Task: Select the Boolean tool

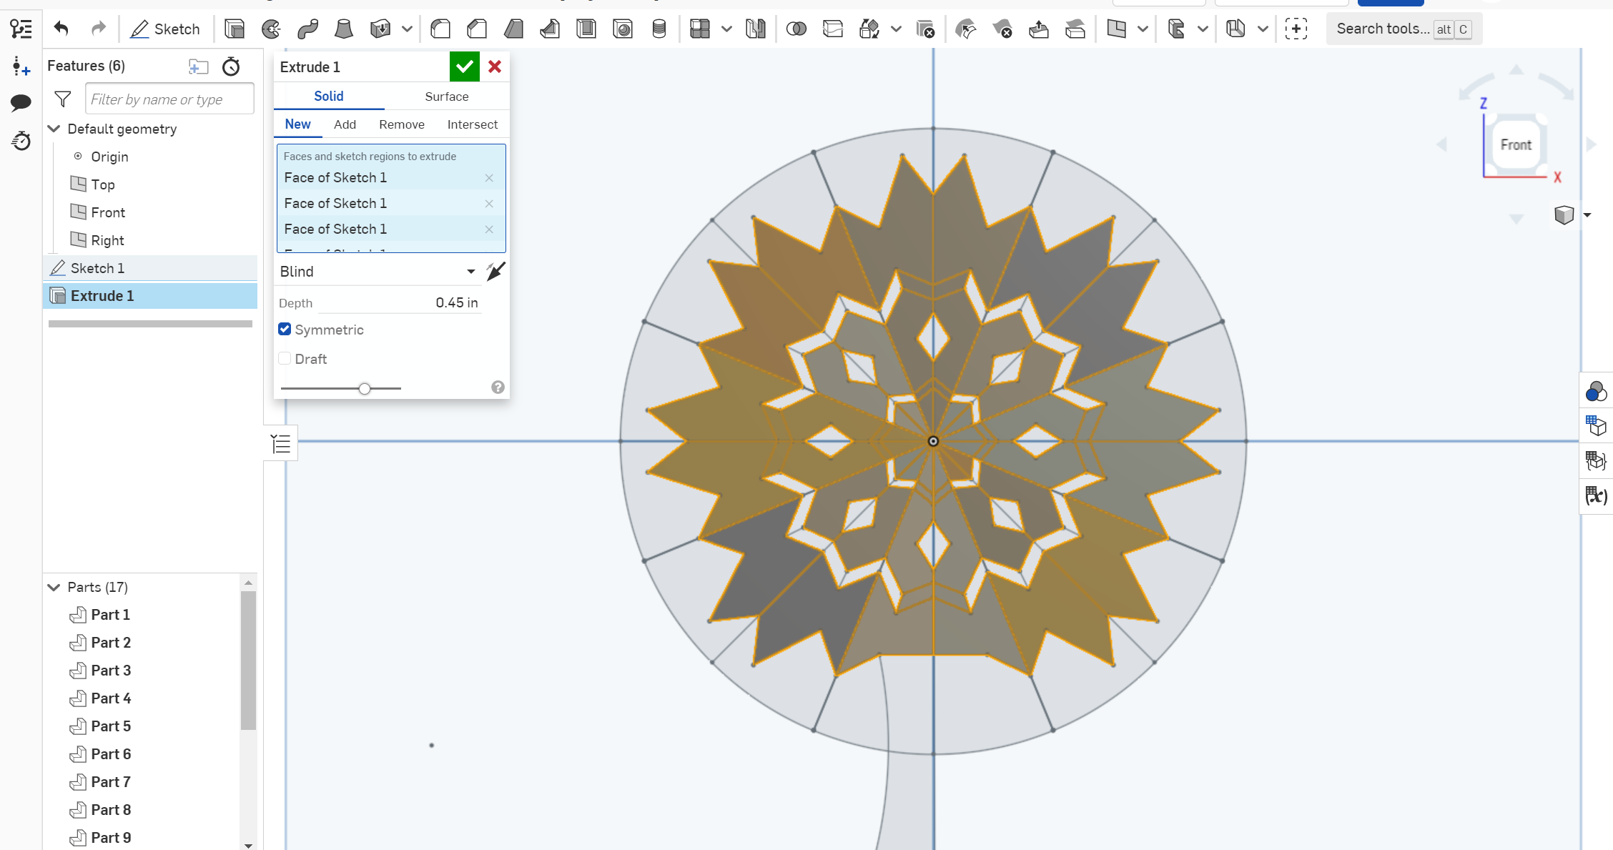Action: click(x=796, y=29)
